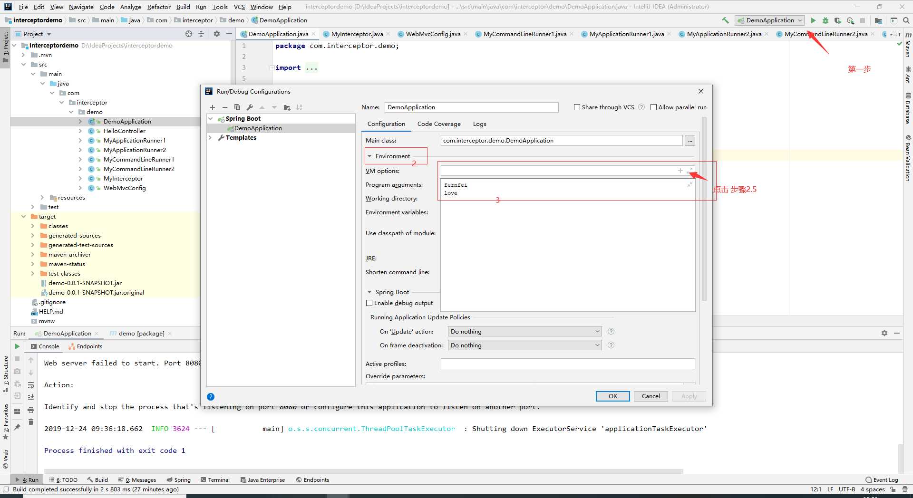The width and height of the screenshot is (913, 498).
Task: Open Project panel settings gear
Action: point(217,34)
